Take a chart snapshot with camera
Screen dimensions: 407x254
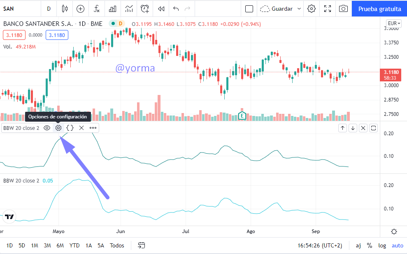click(x=343, y=9)
